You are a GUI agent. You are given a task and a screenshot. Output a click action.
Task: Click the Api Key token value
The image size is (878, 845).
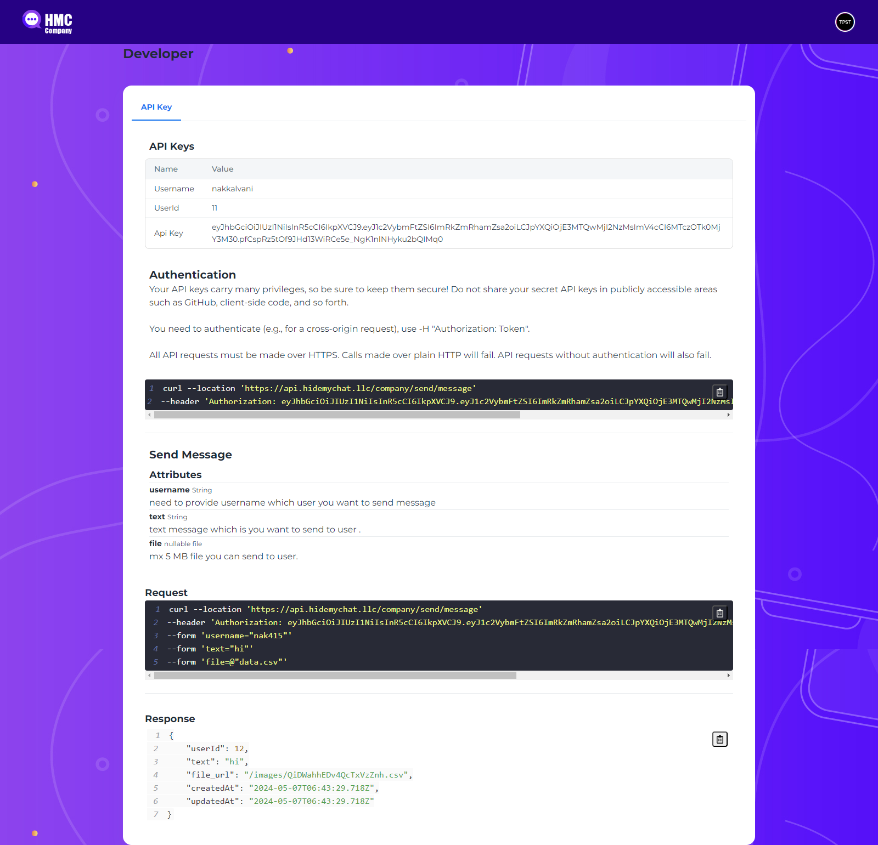[465, 233]
